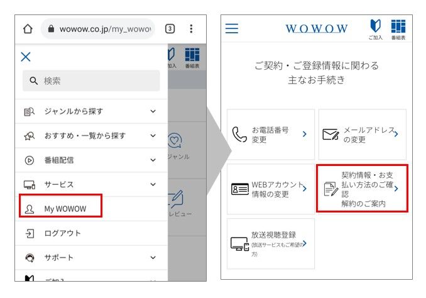Click the magnifier search icon
Image resolution: width=426 pixels, height=298 pixels.
pos(33,80)
